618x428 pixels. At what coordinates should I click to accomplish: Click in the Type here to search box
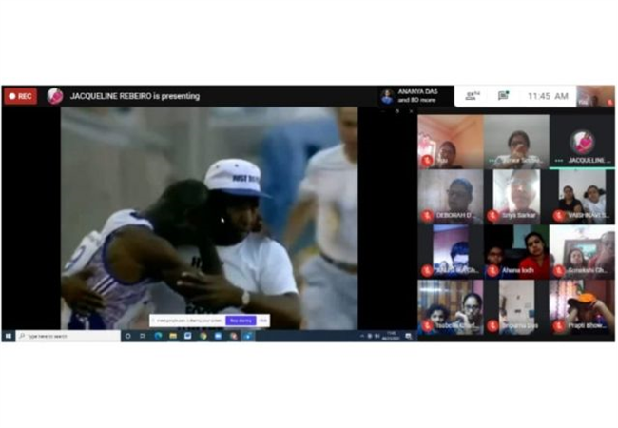pos(68,336)
